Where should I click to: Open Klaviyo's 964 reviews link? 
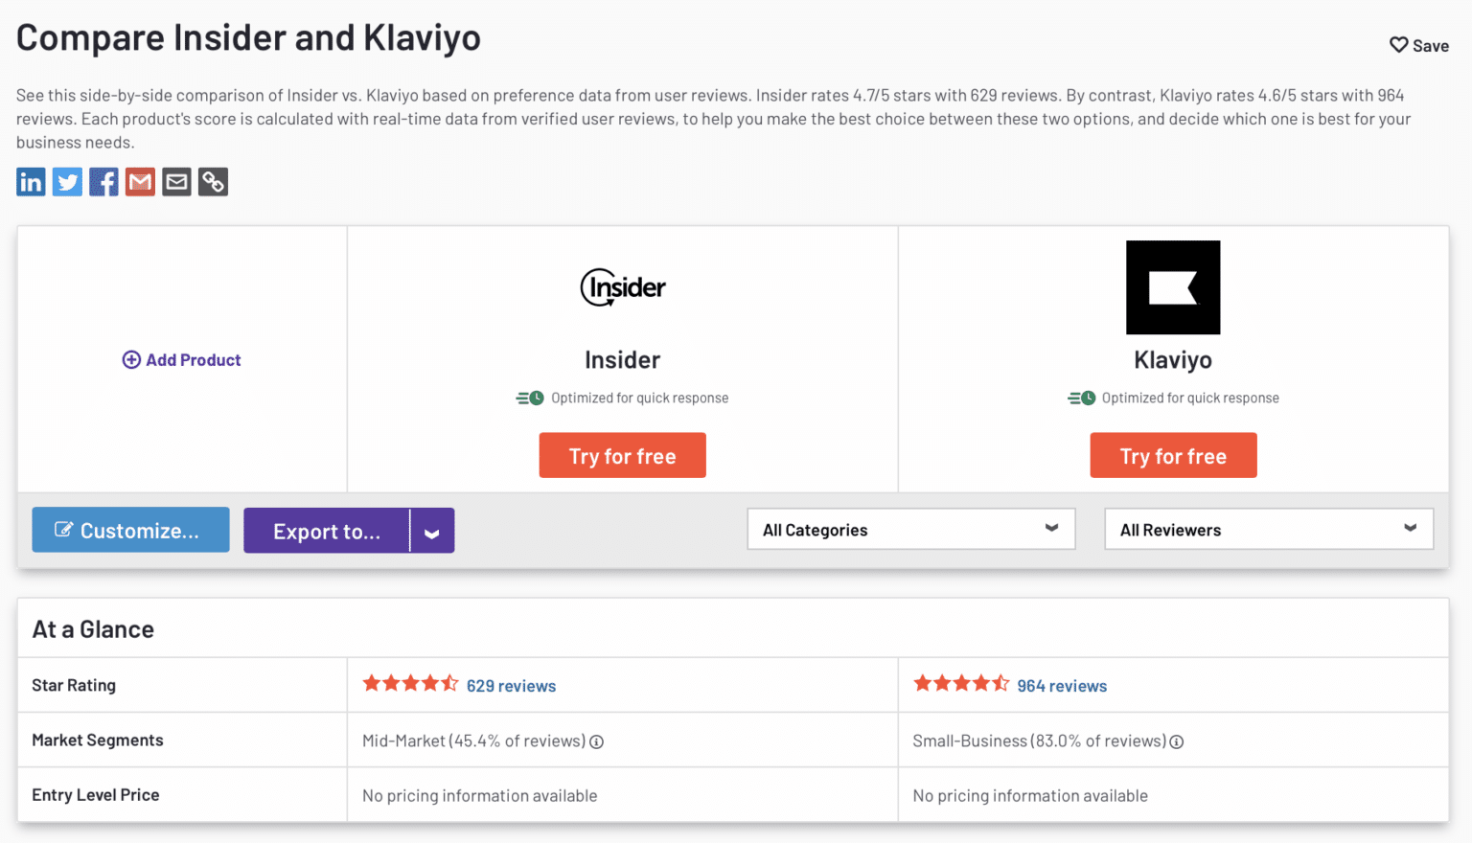[x=1062, y=686]
